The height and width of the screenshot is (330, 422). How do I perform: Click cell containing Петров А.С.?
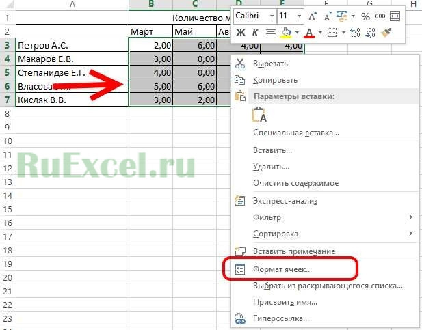72,45
